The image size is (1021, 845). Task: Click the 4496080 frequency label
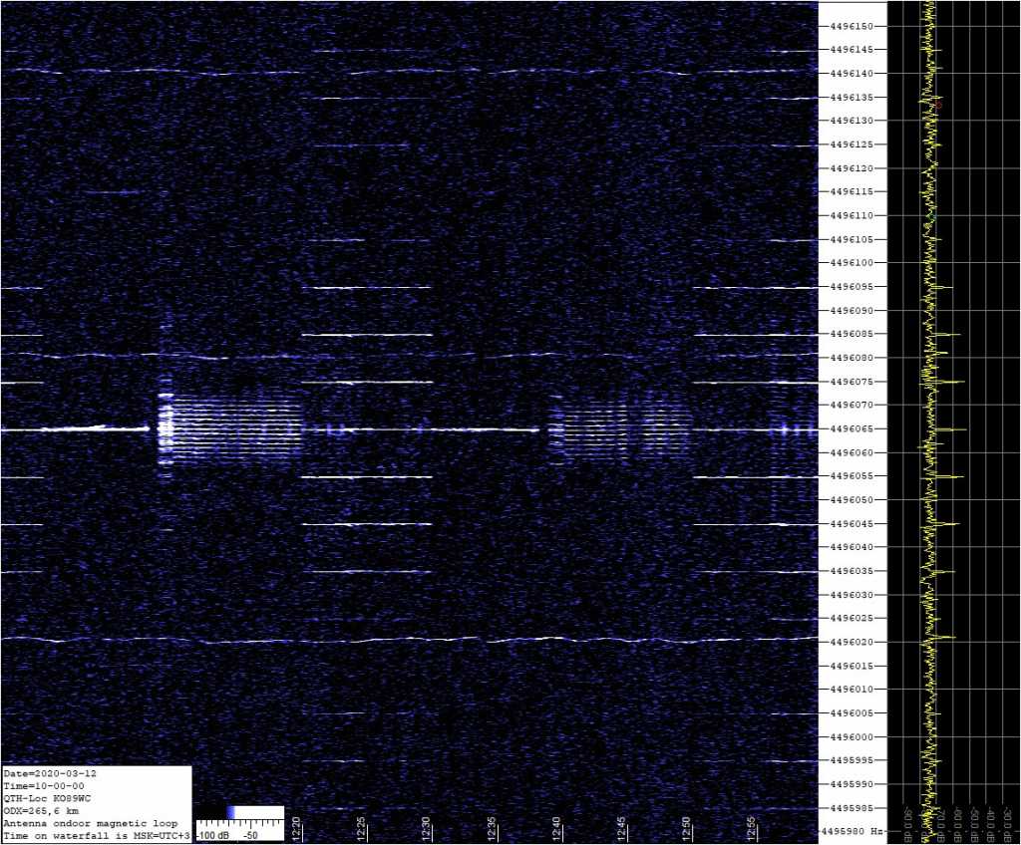[x=851, y=358]
